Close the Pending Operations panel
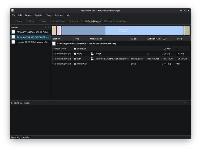Viewport: 201px width, 151px height. tap(189, 103)
